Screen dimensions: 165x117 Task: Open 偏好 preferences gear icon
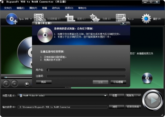[x=146, y=19]
